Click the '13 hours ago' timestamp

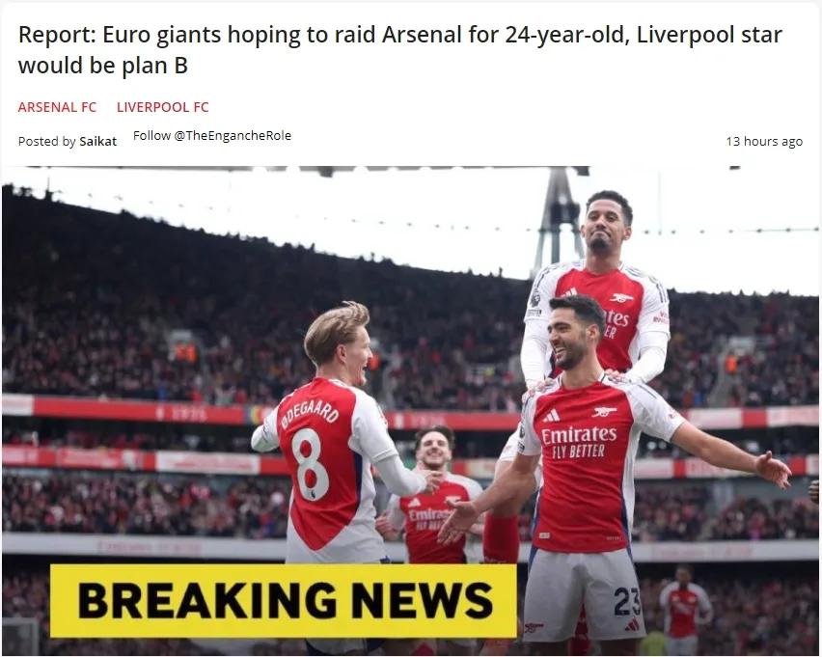click(764, 141)
